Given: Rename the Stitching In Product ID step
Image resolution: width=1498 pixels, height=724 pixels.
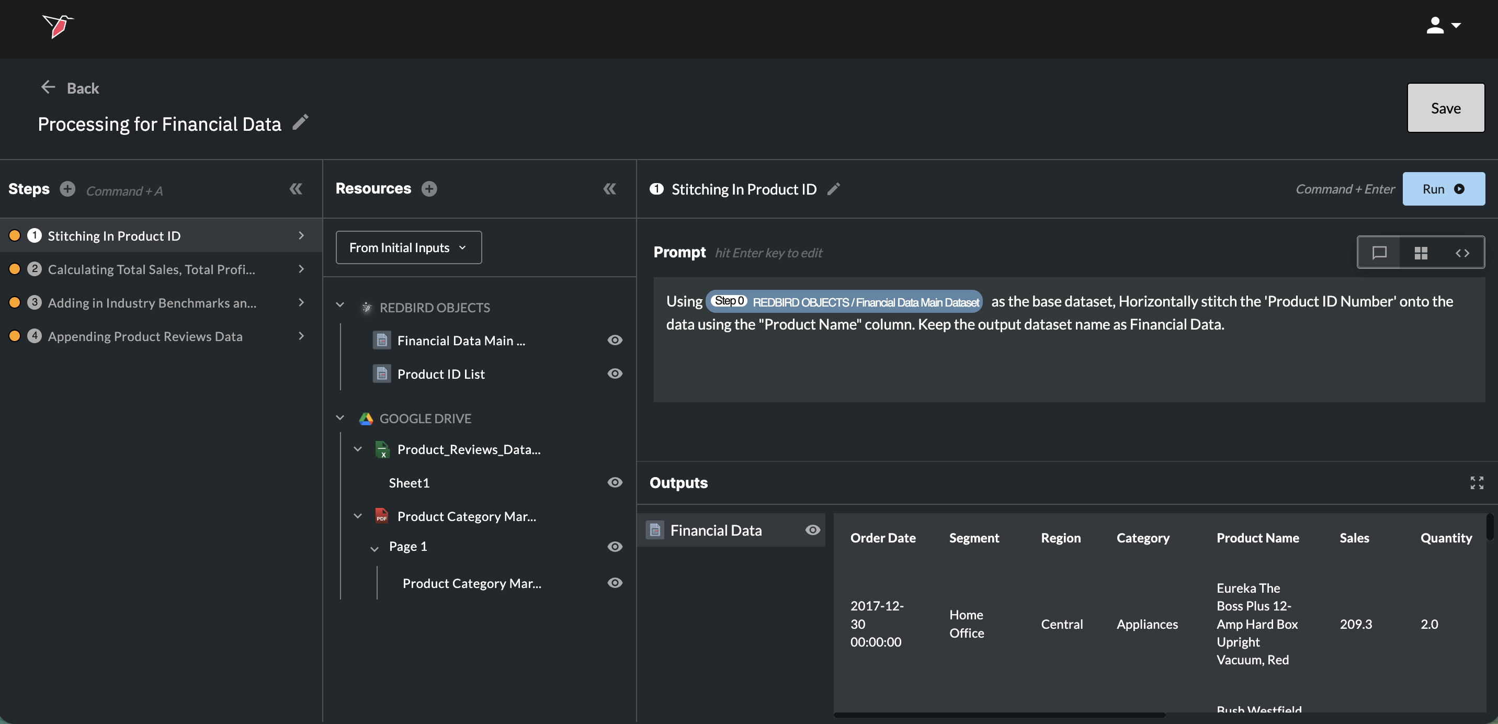Looking at the screenshot, I should click(833, 189).
